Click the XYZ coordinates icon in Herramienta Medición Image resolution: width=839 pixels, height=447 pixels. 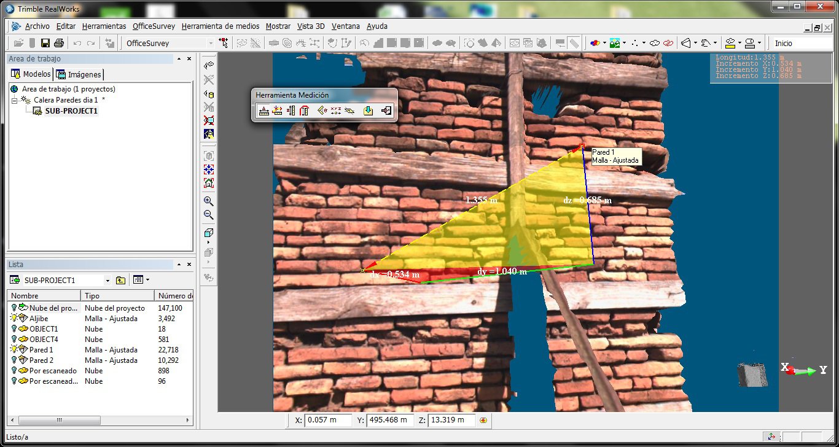click(x=335, y=111)
